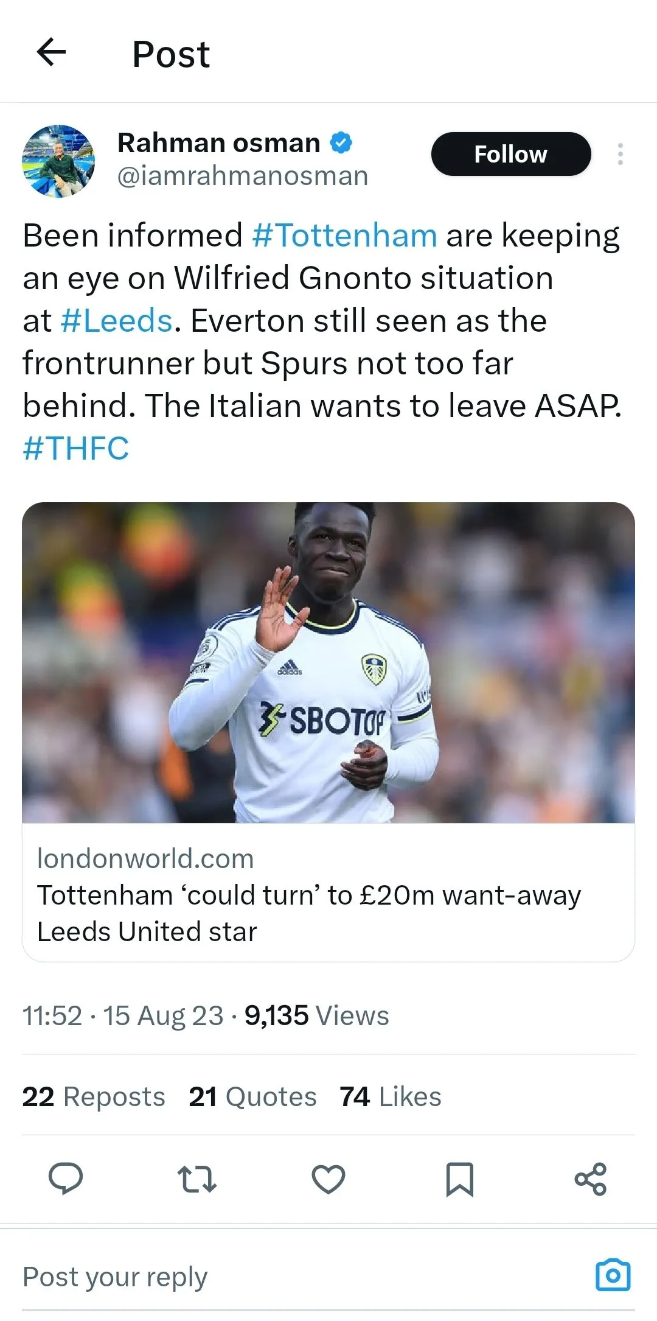The image size is (657, 1321).
Task: View the 74 Likes list
Action: (390, 1096)
